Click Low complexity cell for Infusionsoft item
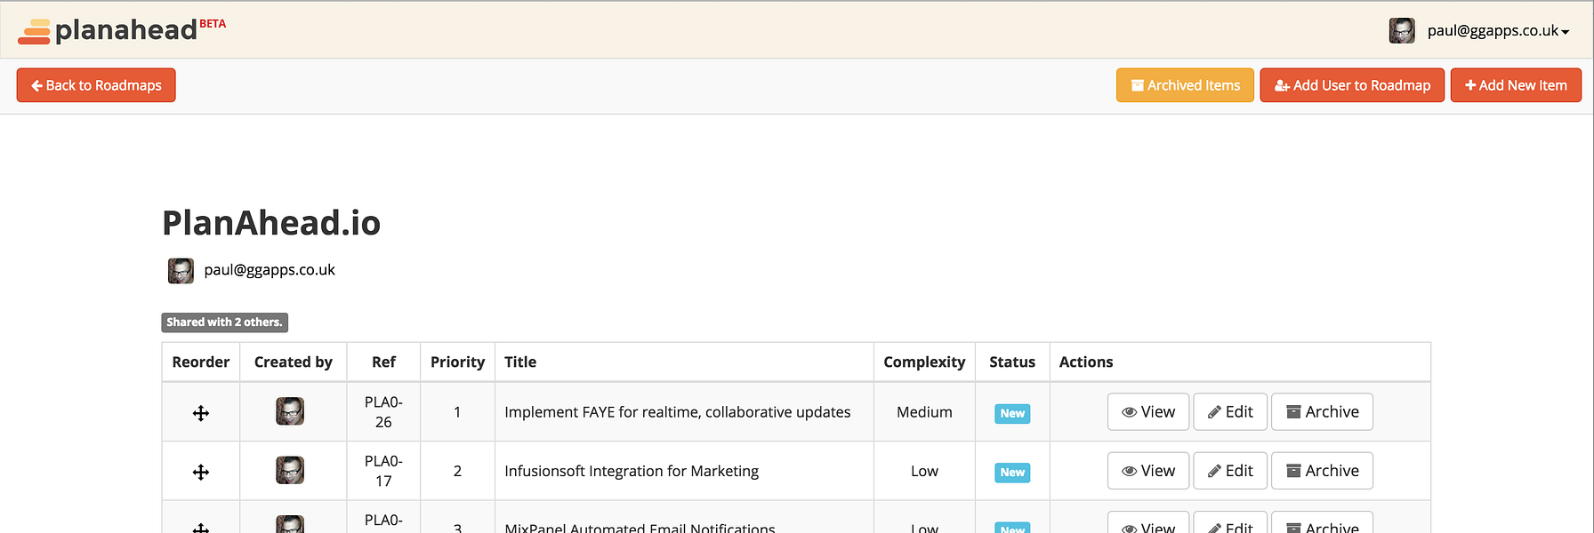This screenshot has height=533, width=1594. click(924, 471)
